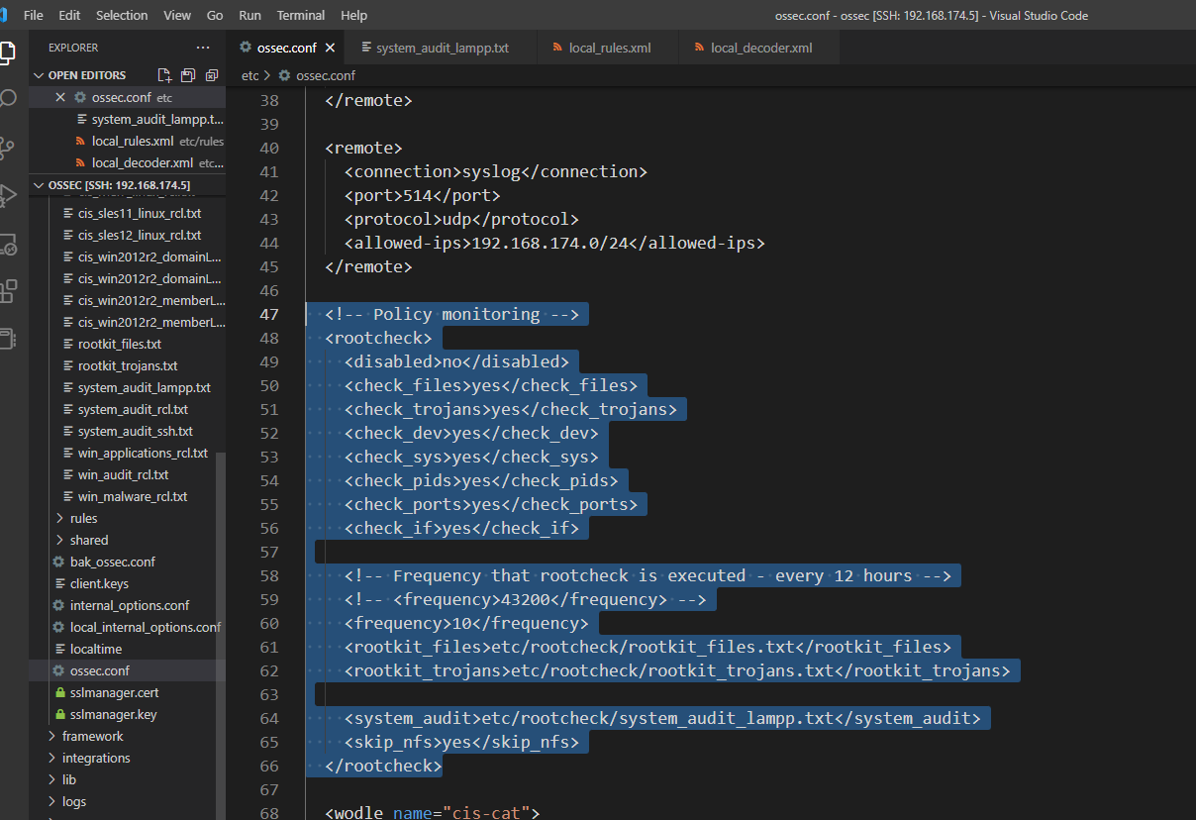
Task: Switch to local_decoder.xml tab
Action: coord(760,48)
